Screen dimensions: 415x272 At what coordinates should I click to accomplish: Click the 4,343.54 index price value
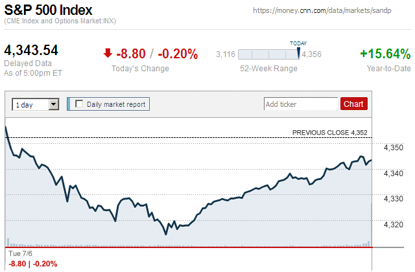point(31,51)
